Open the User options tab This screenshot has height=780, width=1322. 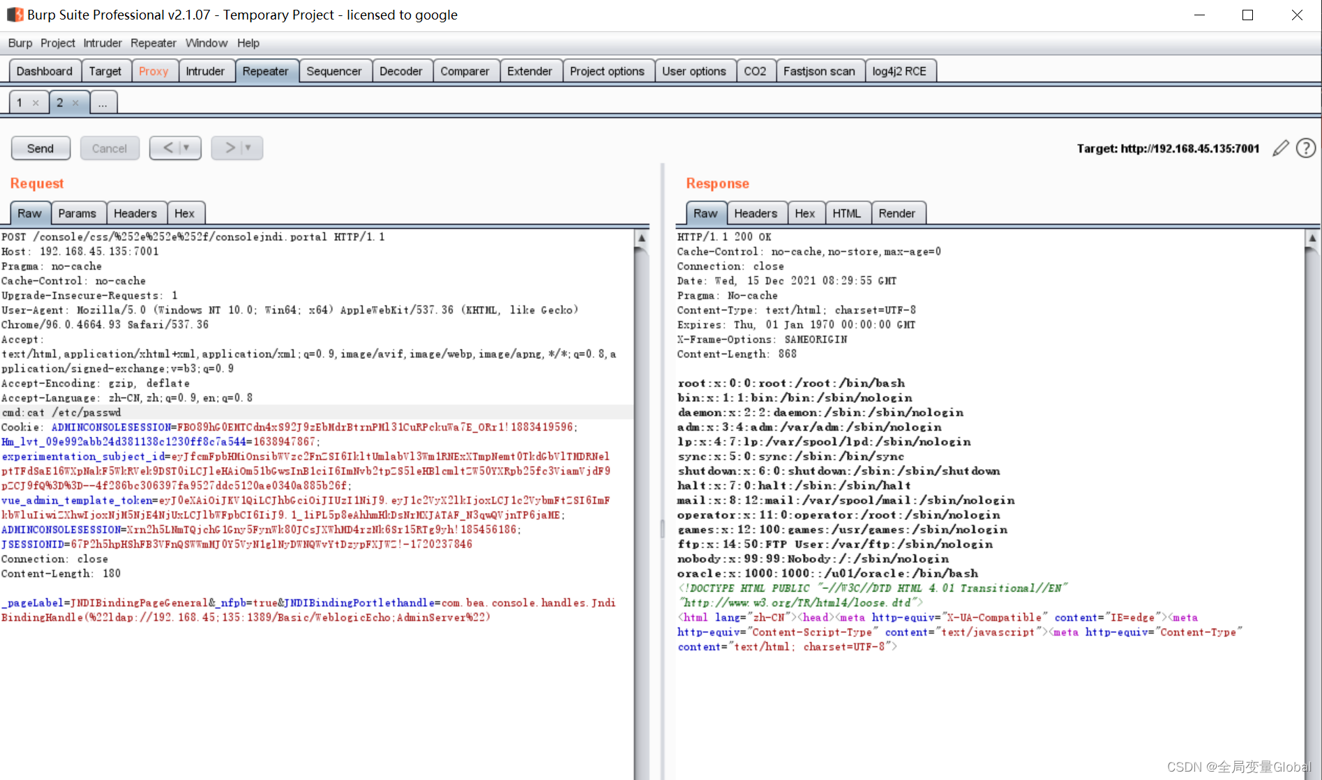pos(694,71)
